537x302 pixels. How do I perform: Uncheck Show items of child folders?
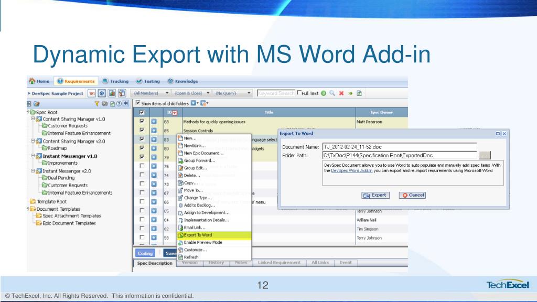138,103
